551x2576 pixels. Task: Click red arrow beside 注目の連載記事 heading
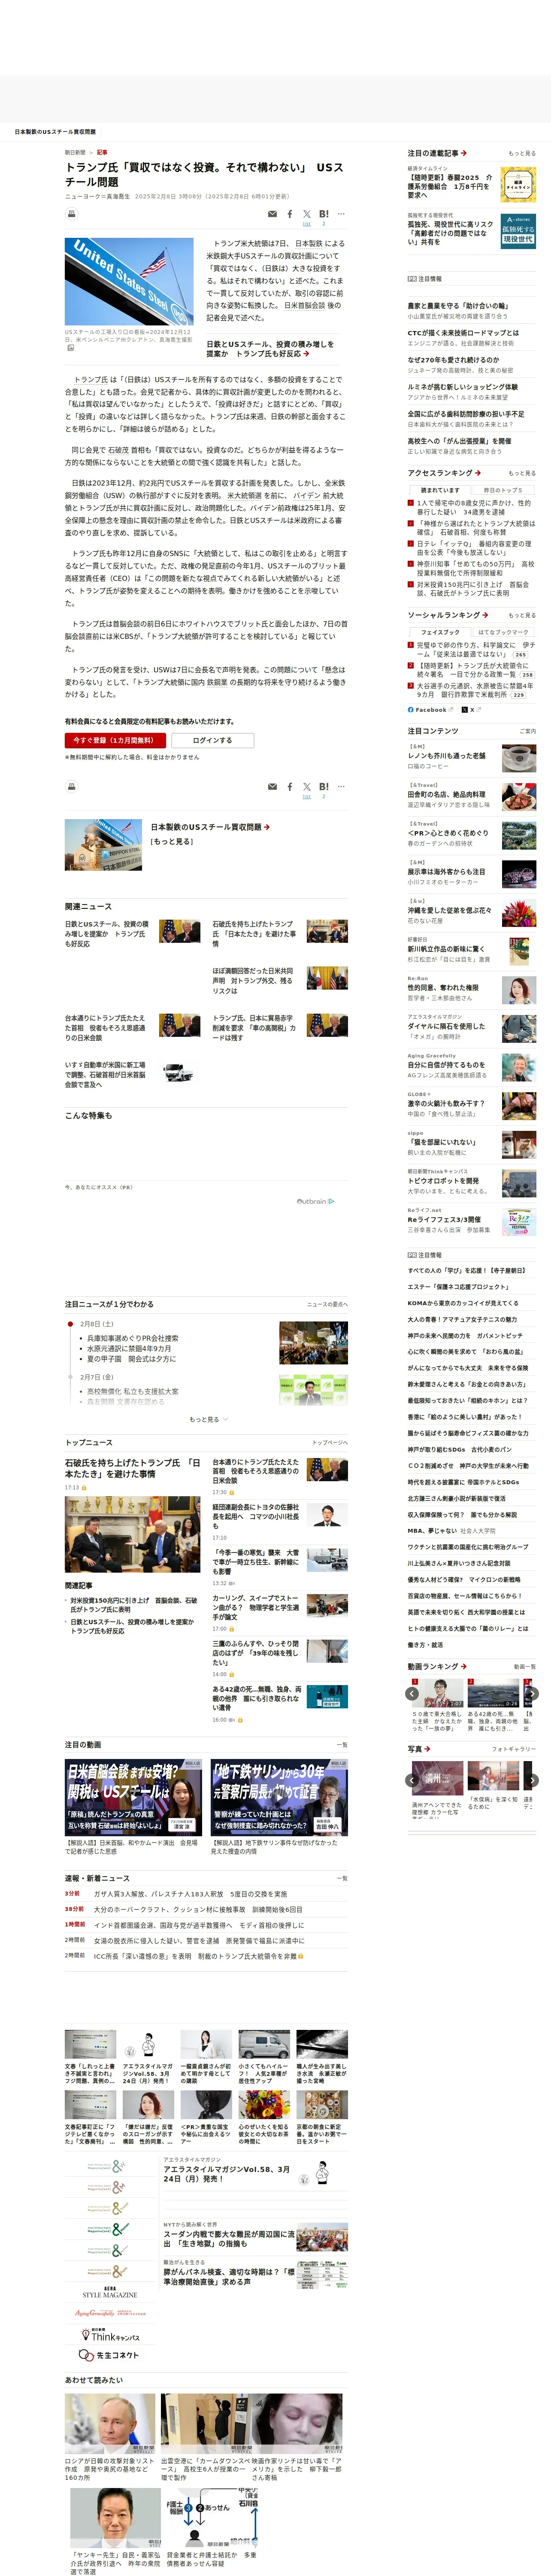tap(464, 153)
